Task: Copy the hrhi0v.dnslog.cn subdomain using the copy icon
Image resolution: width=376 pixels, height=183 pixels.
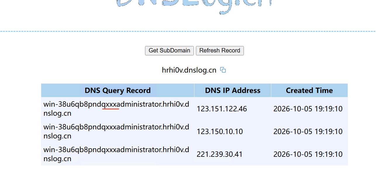Action: click(223, 70)
